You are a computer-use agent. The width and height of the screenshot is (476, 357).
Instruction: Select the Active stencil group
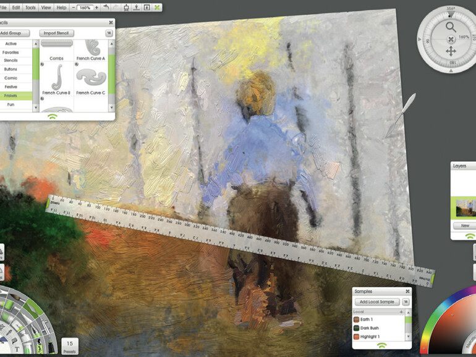point(16,44)
